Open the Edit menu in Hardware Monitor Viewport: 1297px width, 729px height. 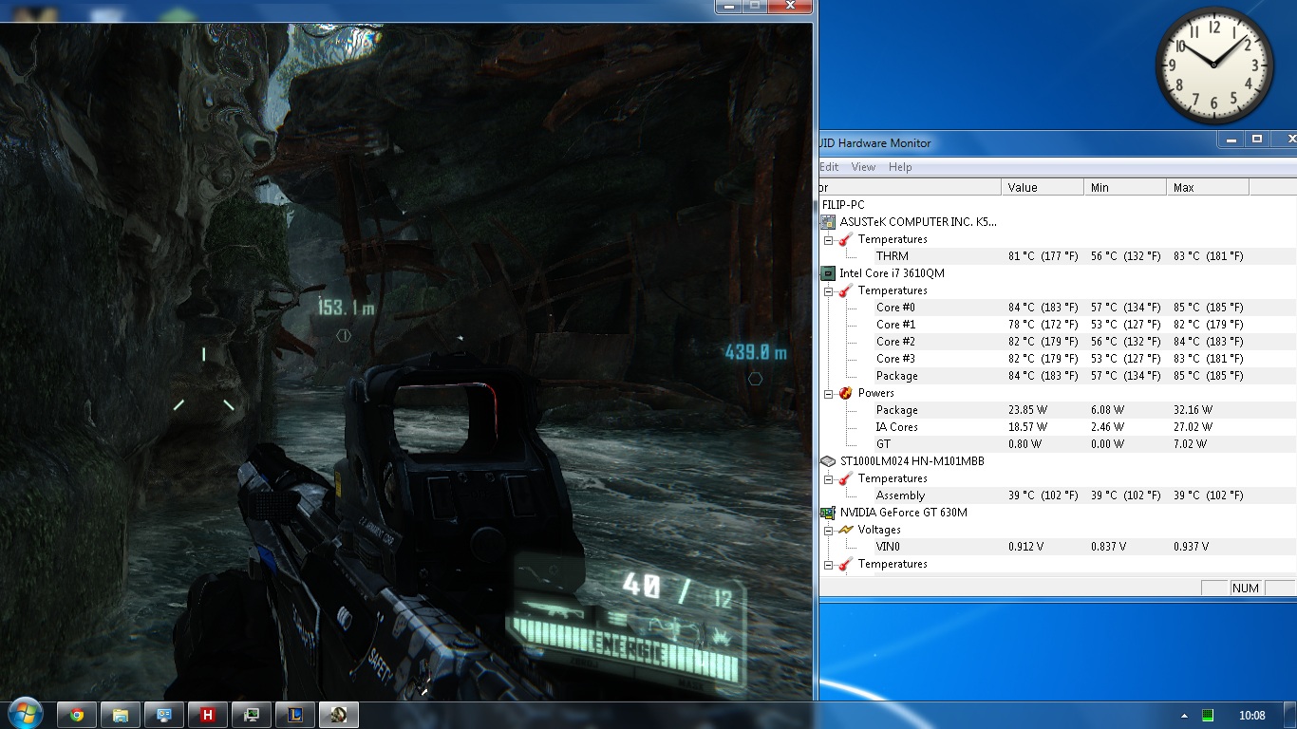[828, 167]
